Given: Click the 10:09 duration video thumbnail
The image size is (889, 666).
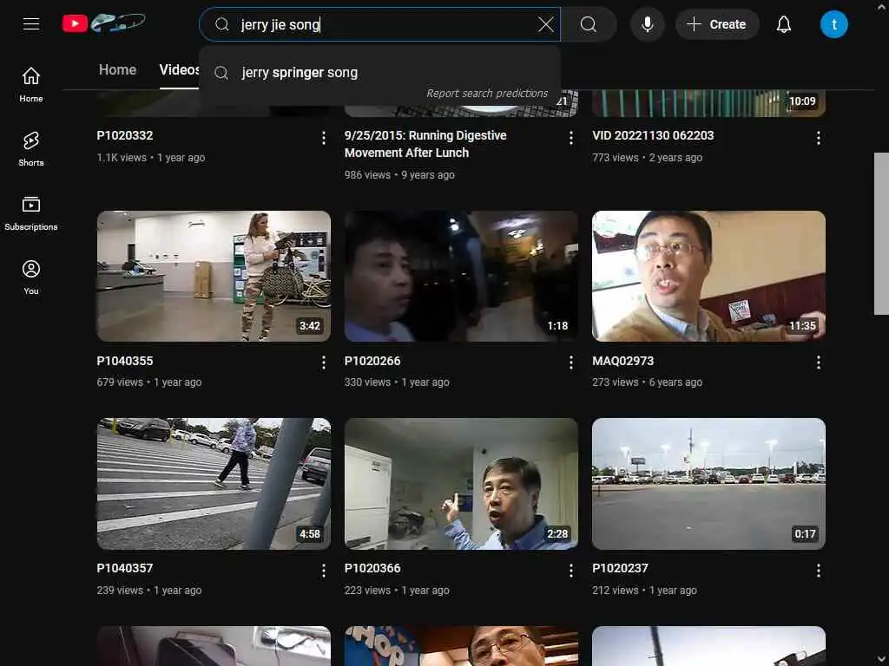Looking at the screenshot, I should click(x=708, y=103).
